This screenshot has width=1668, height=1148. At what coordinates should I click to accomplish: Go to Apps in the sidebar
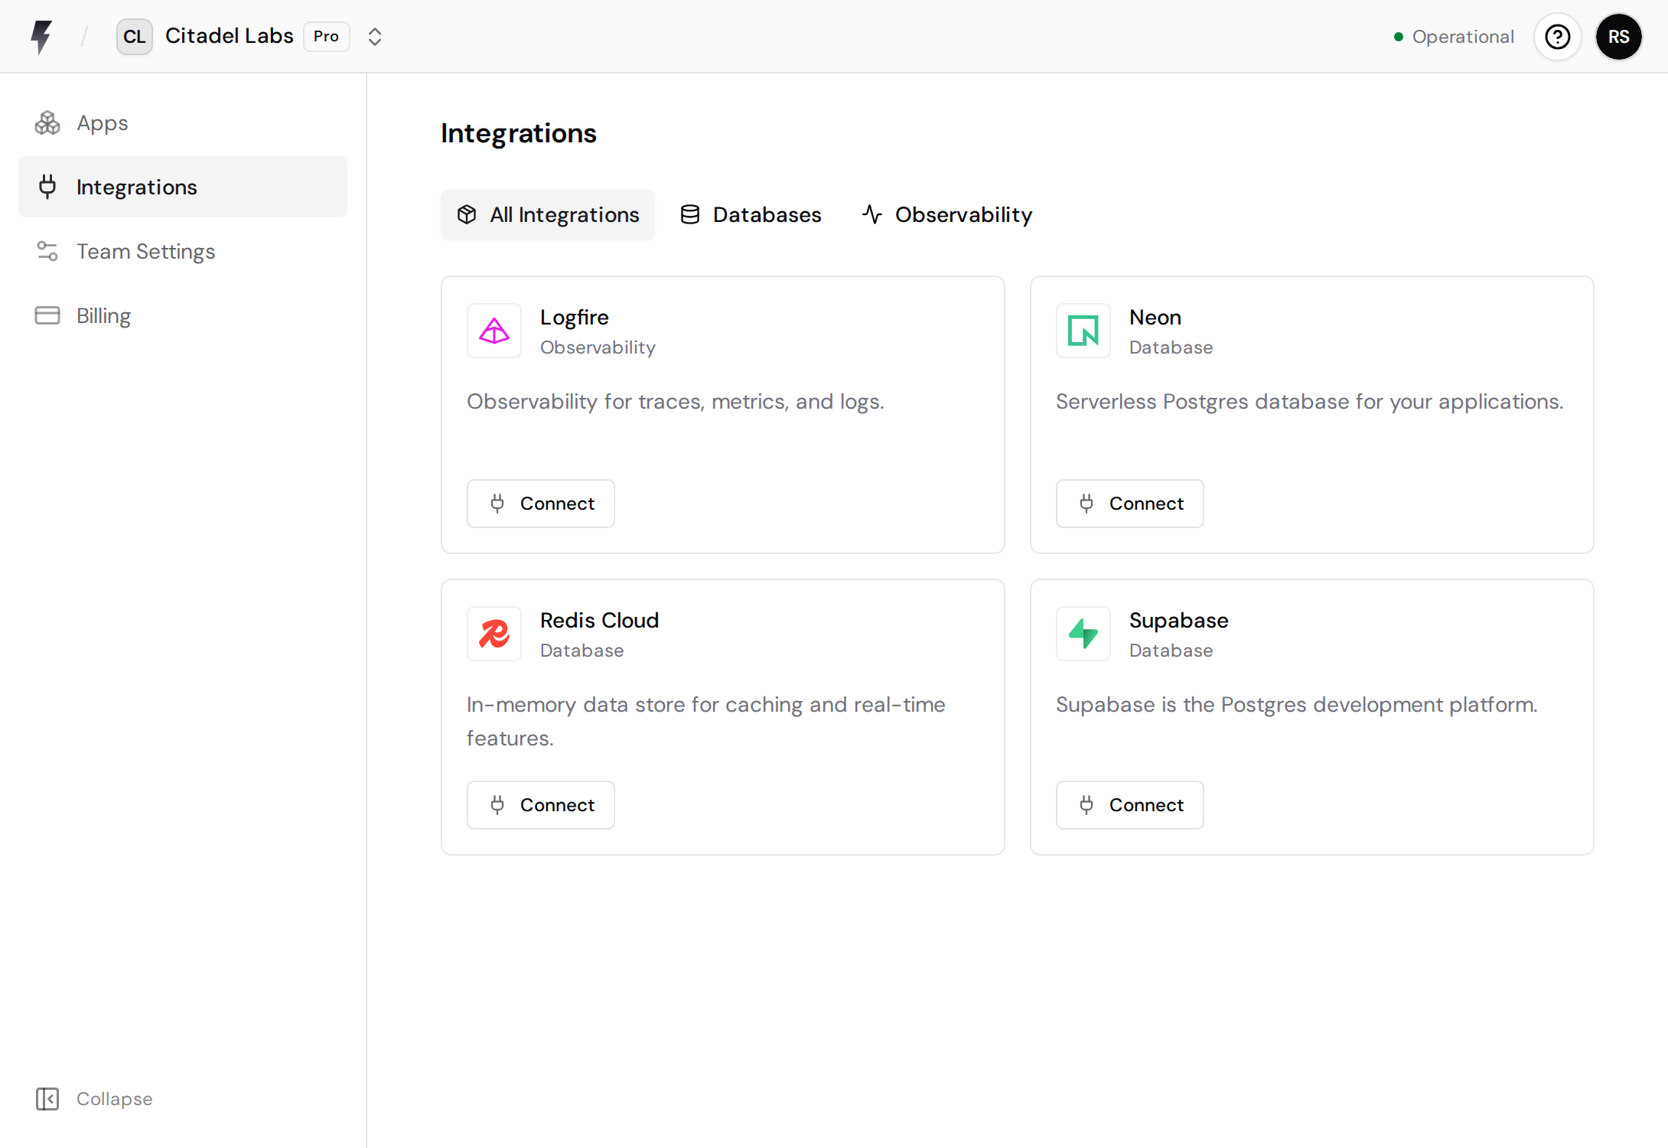pyautogui.click(x=183, y=122)
